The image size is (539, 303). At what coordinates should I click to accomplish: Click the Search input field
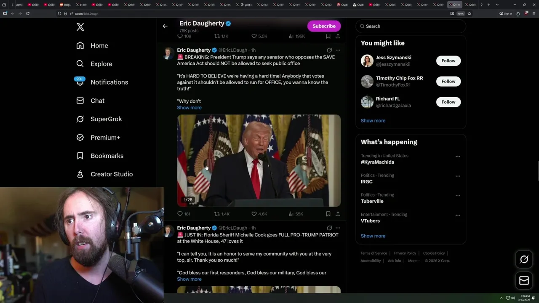(x=411, y=26)
